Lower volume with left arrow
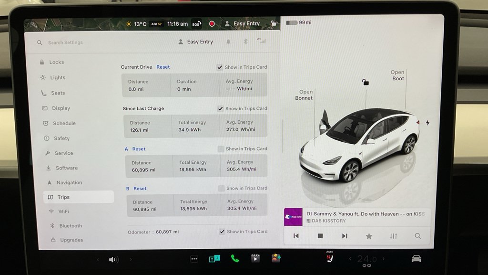The width and height of the screenshot is (488, 275). click(x=98, y=260)
